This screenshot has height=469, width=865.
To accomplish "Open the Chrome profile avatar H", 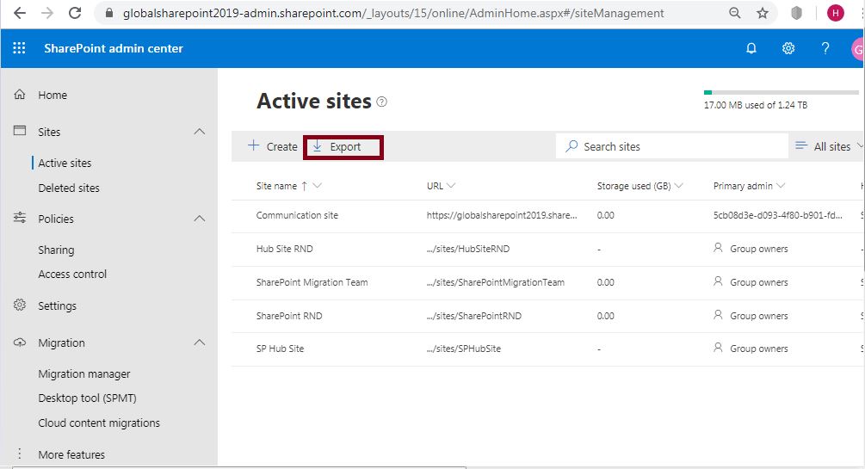I will point(835,13).
